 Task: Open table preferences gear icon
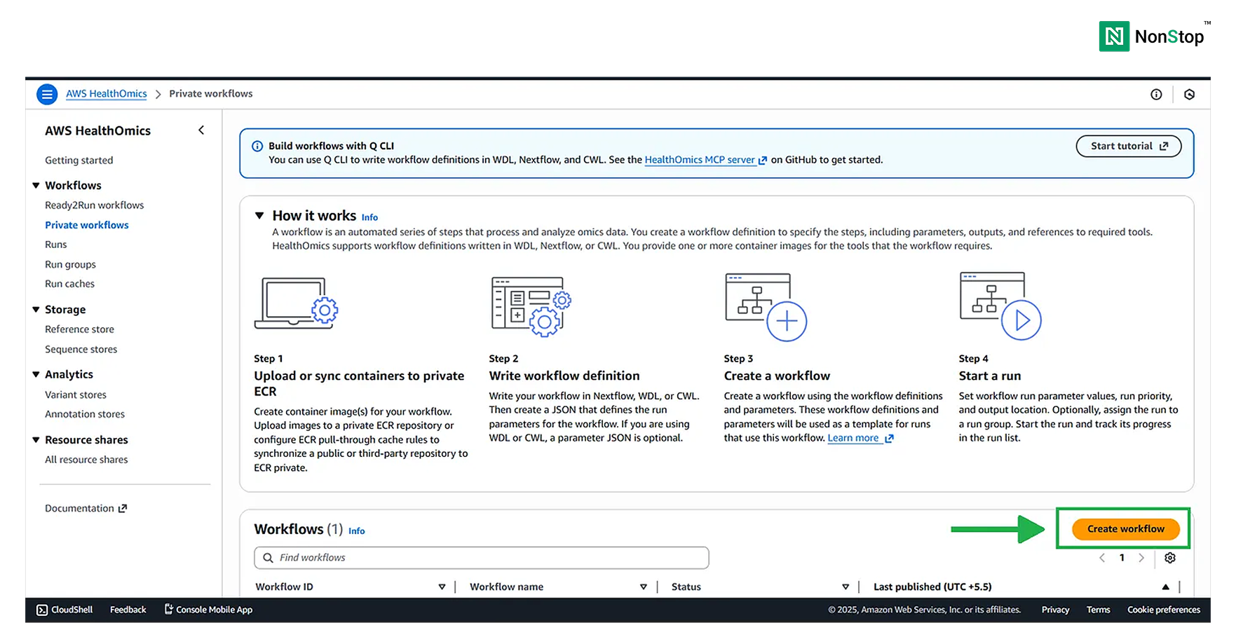click(1170, 558)
